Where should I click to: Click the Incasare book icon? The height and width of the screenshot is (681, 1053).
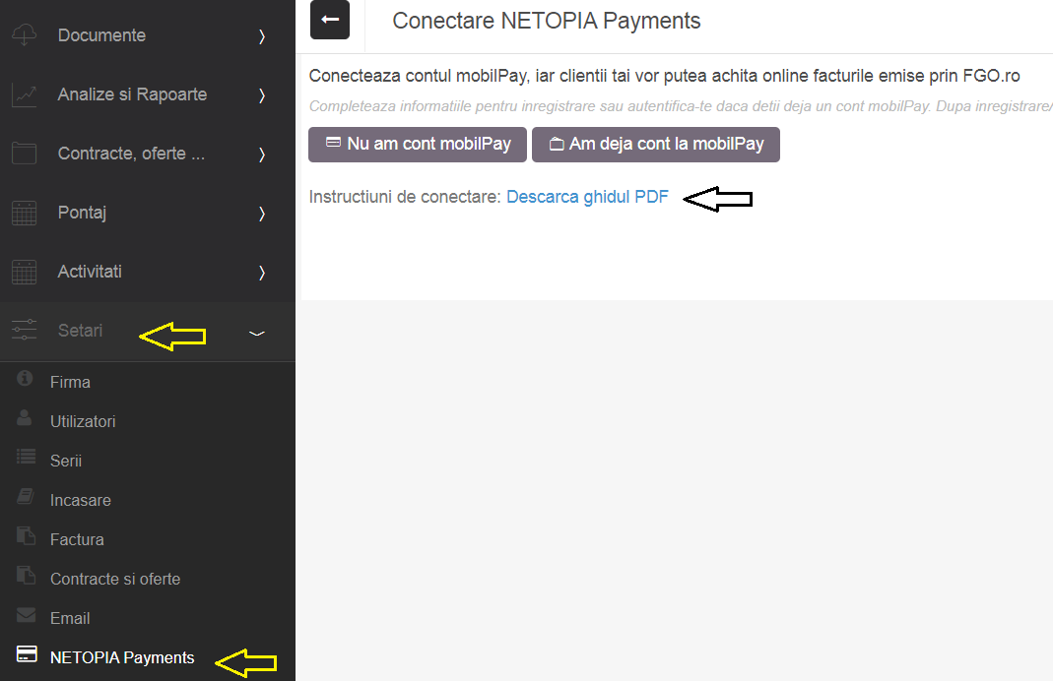[x=26, y=497]
